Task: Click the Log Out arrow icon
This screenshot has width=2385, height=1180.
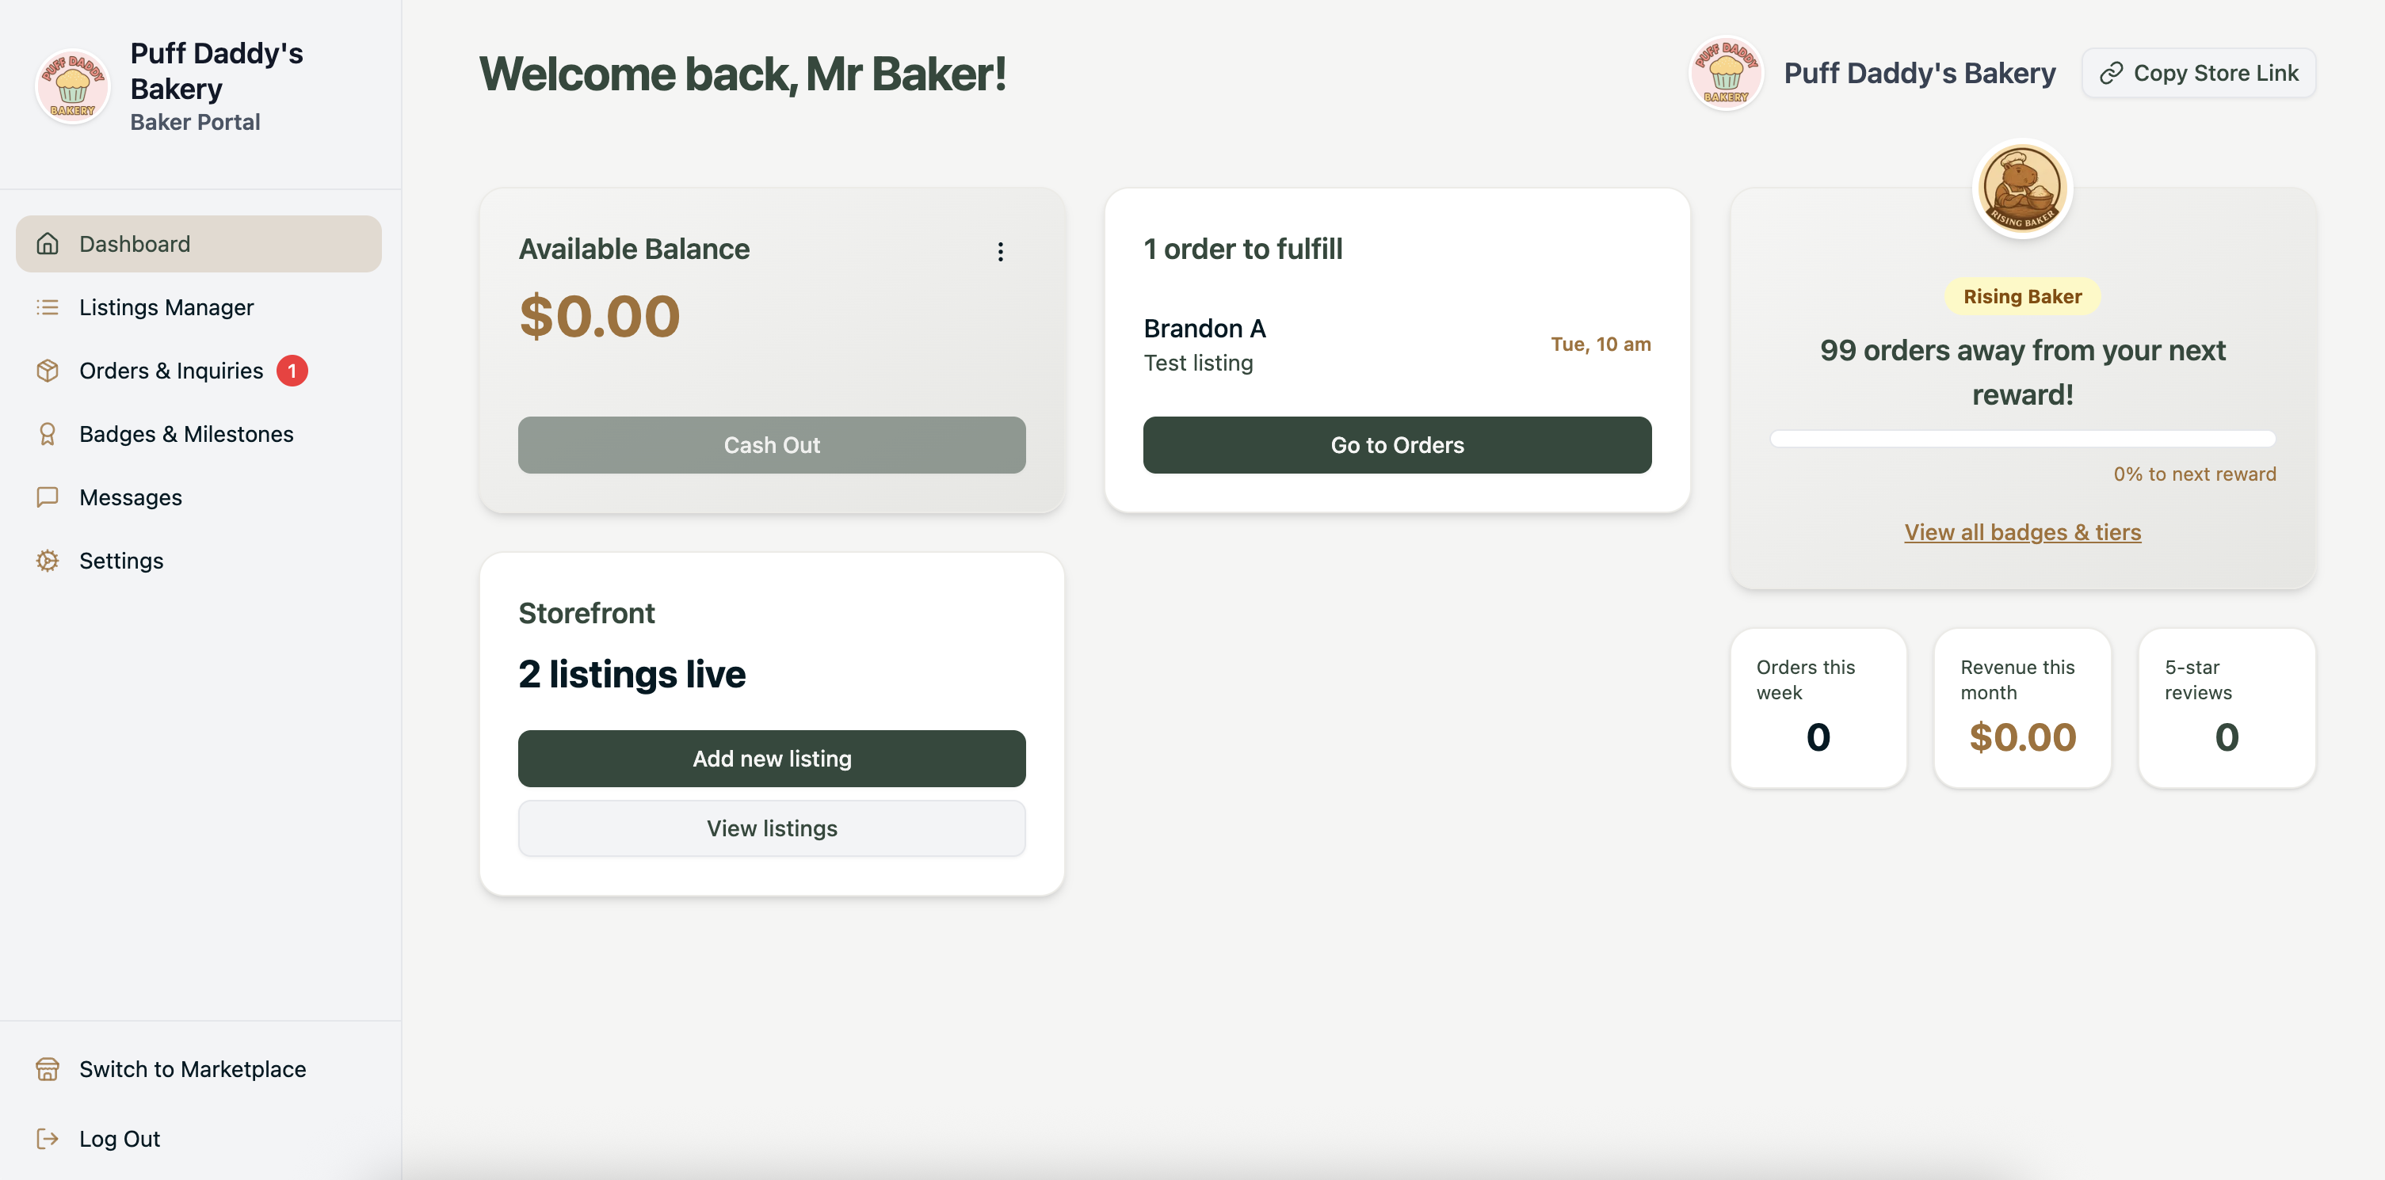Action: coord(48,1138)
